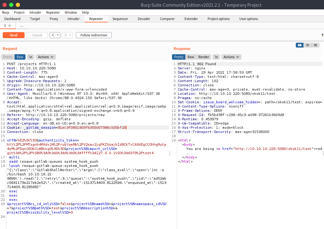The image size is (324, 229).
Task: Click 'HTTP/1.1 302 Found' status line
Action: click(197, 64)
